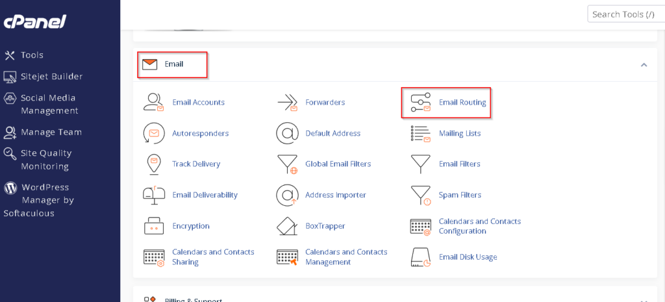Open the Email Filters link
The height and width of the screenshot is (302, 665).
(459, 164)
